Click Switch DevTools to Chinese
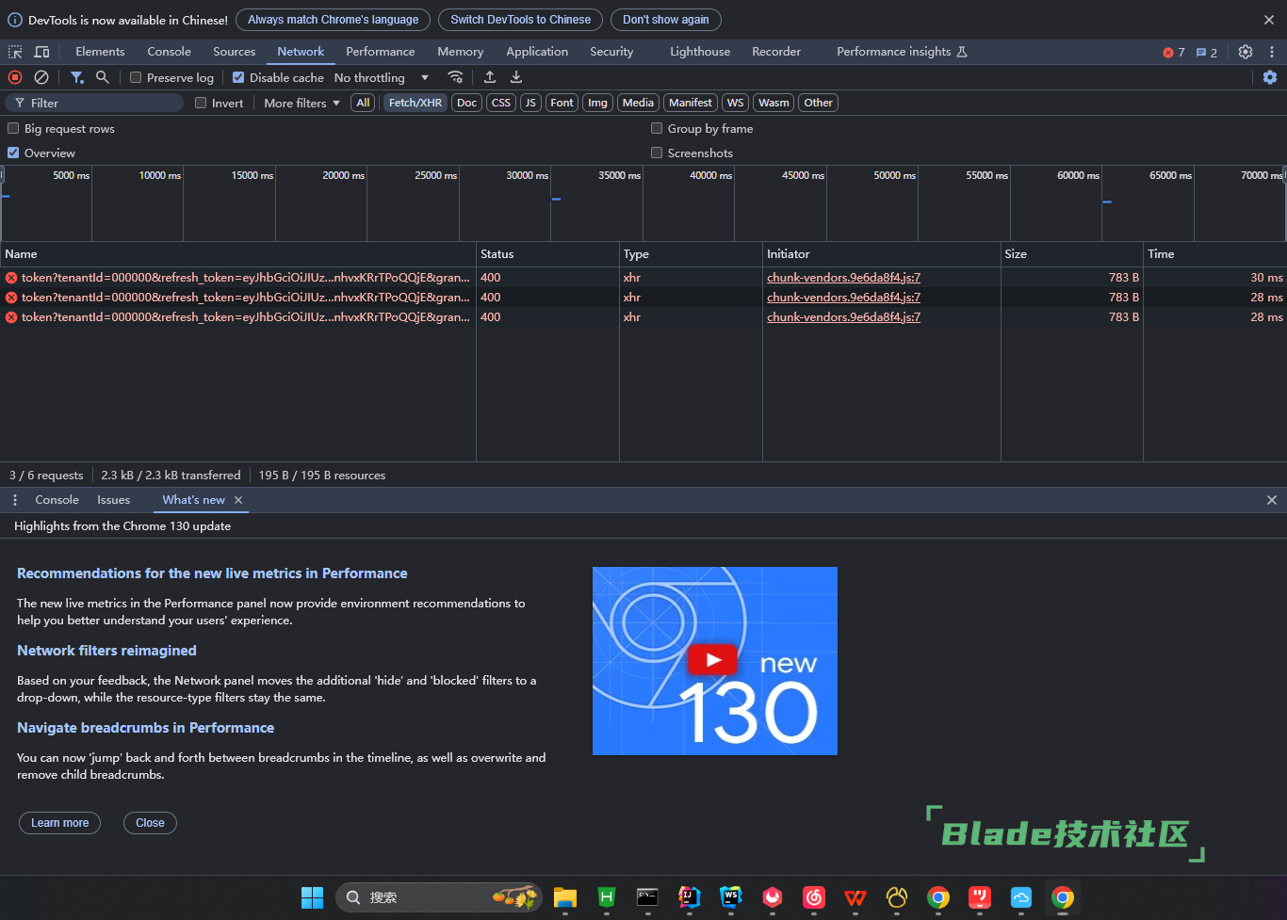 click(x=521, y=20)
